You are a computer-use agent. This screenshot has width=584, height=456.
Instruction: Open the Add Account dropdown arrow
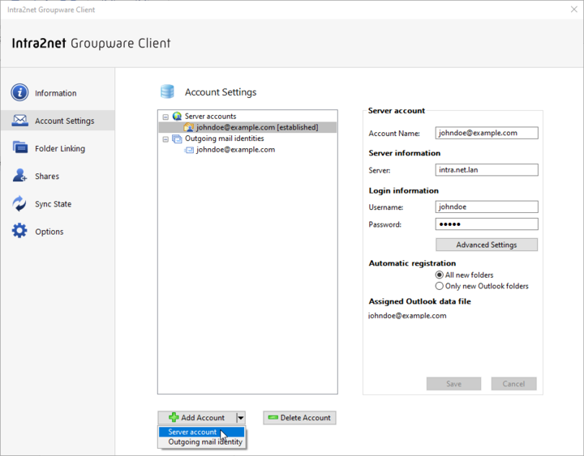tap(241, 418)
